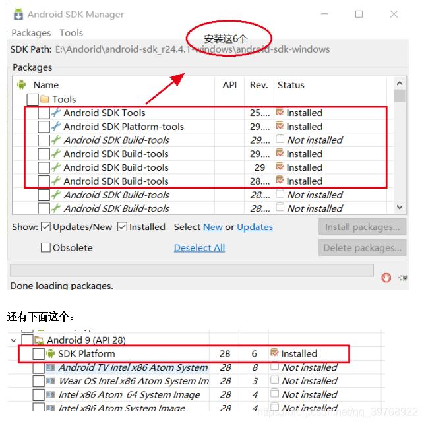Click the Rev. column header
This screenshot has width=424, height=424.
click(x=258, y=85)
